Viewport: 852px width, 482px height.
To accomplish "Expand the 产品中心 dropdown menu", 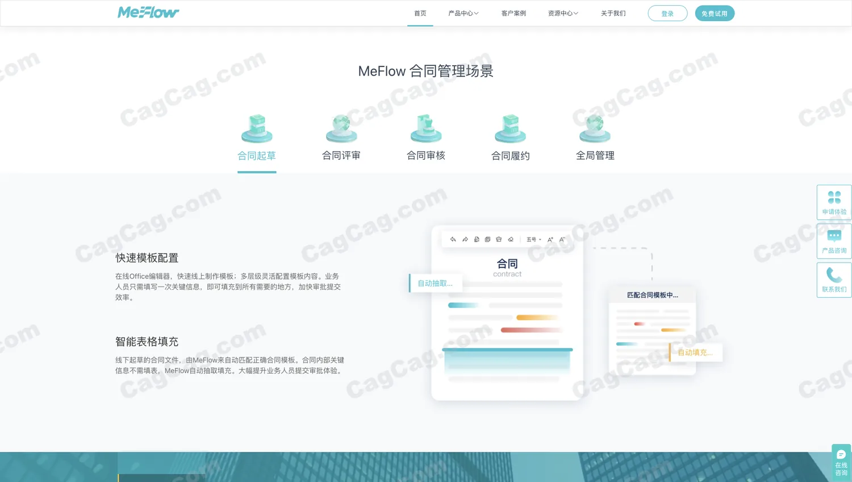I will (x=463, y=13).
